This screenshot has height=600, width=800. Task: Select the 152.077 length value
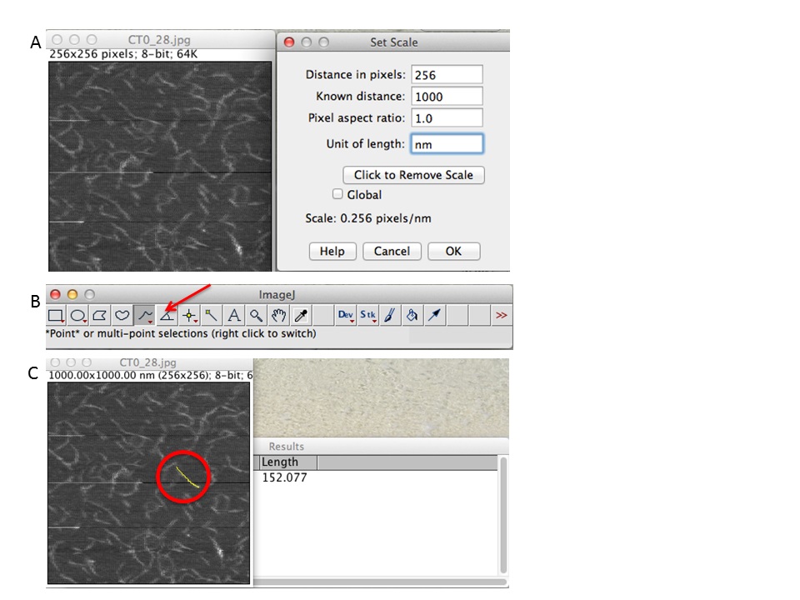click(x=285, y=477)
